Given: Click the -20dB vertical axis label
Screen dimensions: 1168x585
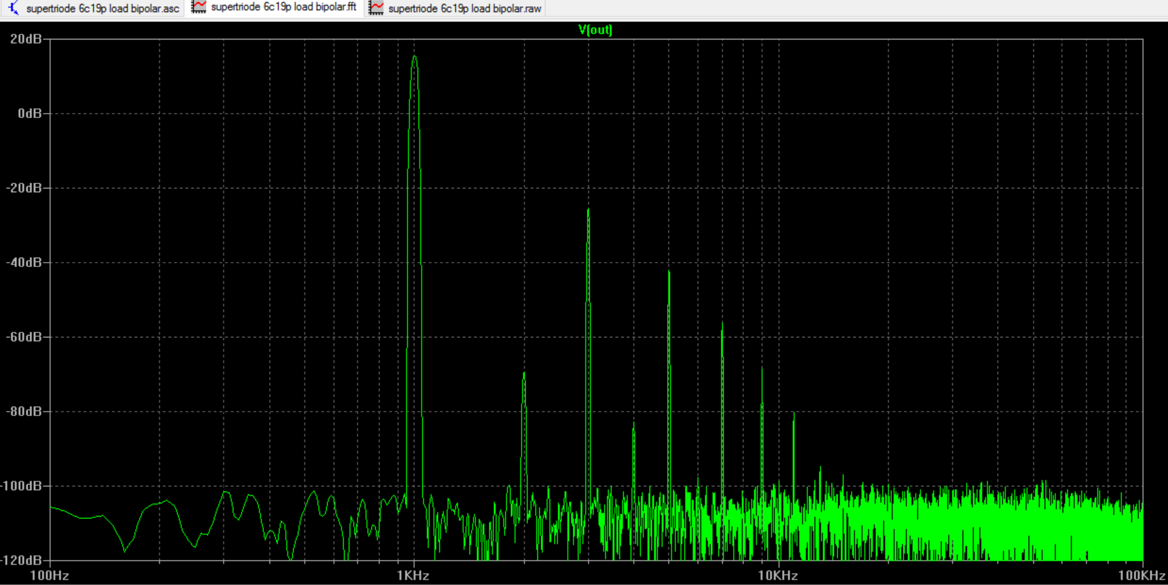Looking at the screenshot, I should pyautogui.click(x=24, y=188).
